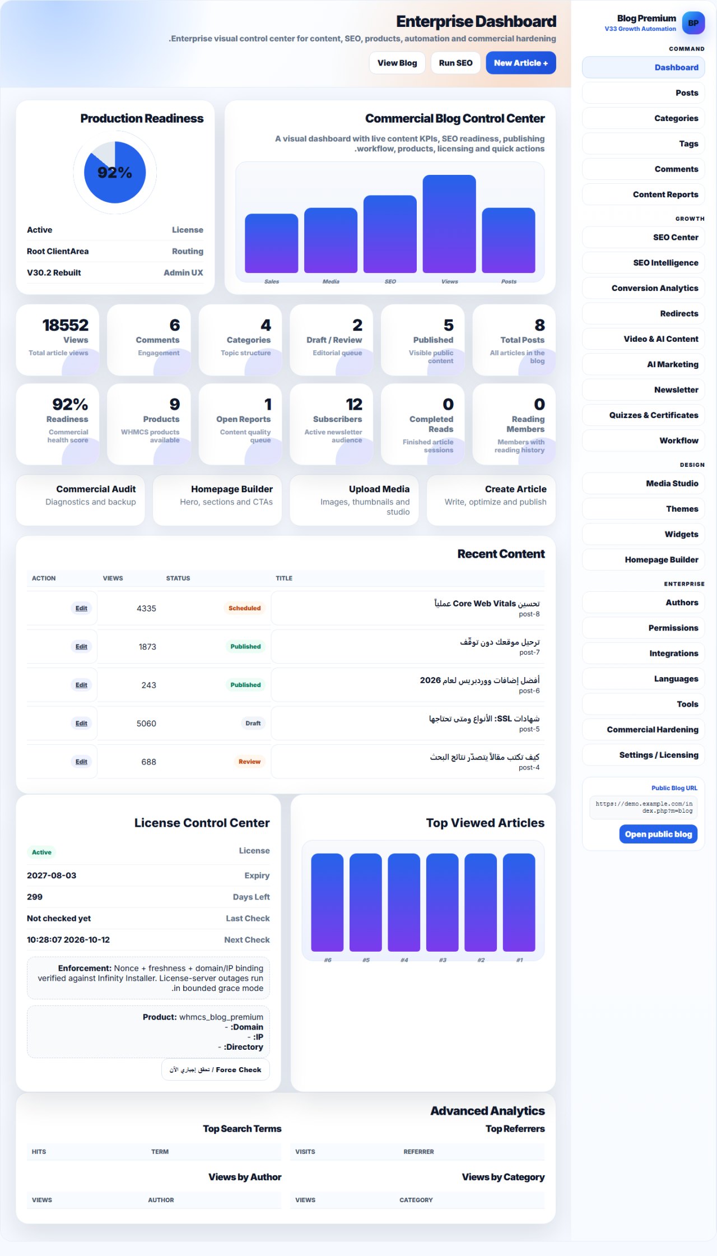Open Homepage Builder quick action card
The image size is (717, 1256).
coord(217,500)
